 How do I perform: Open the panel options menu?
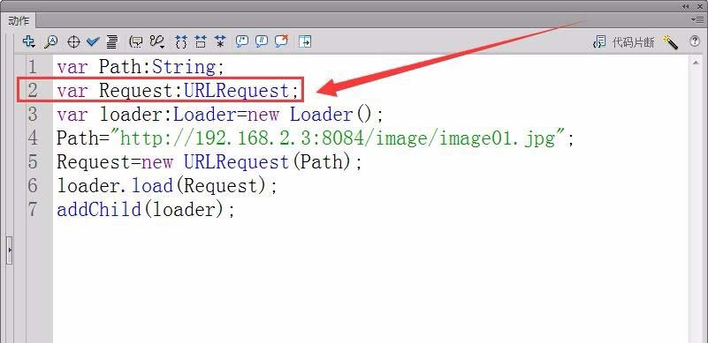pyautogui.click(x=697, y=19)
